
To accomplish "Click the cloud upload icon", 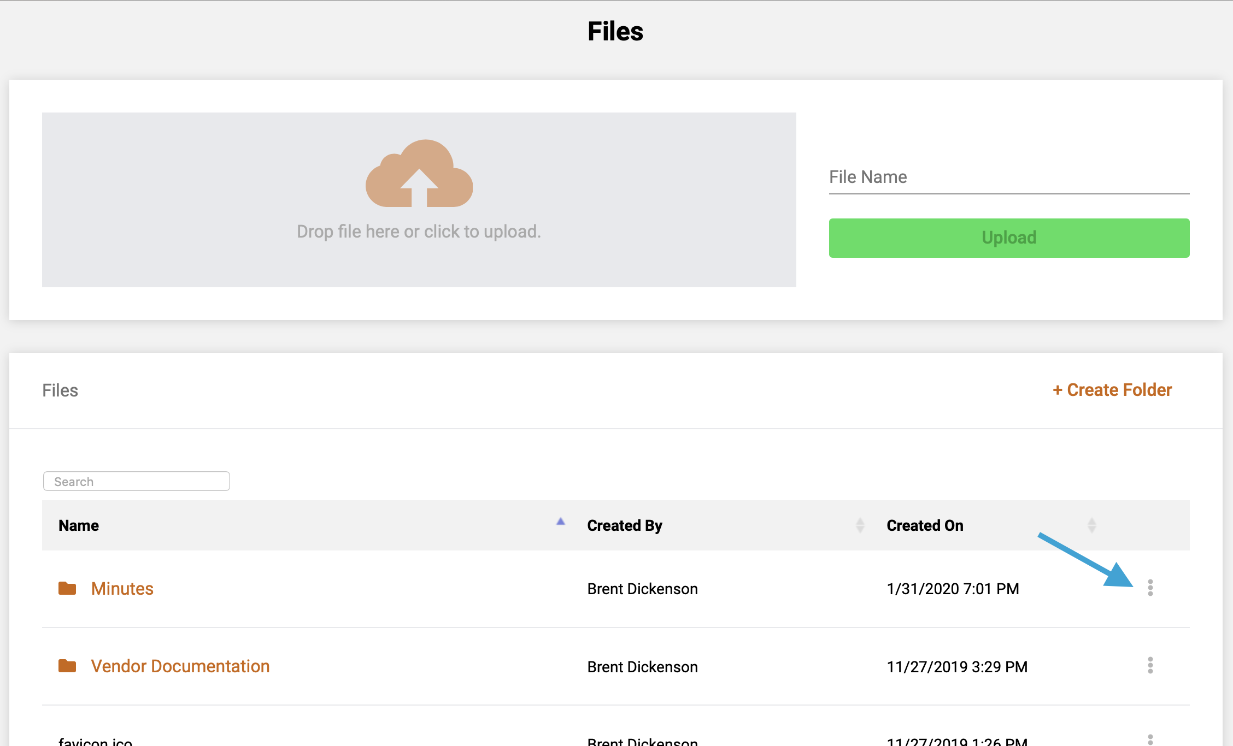I will coord(419,173).
